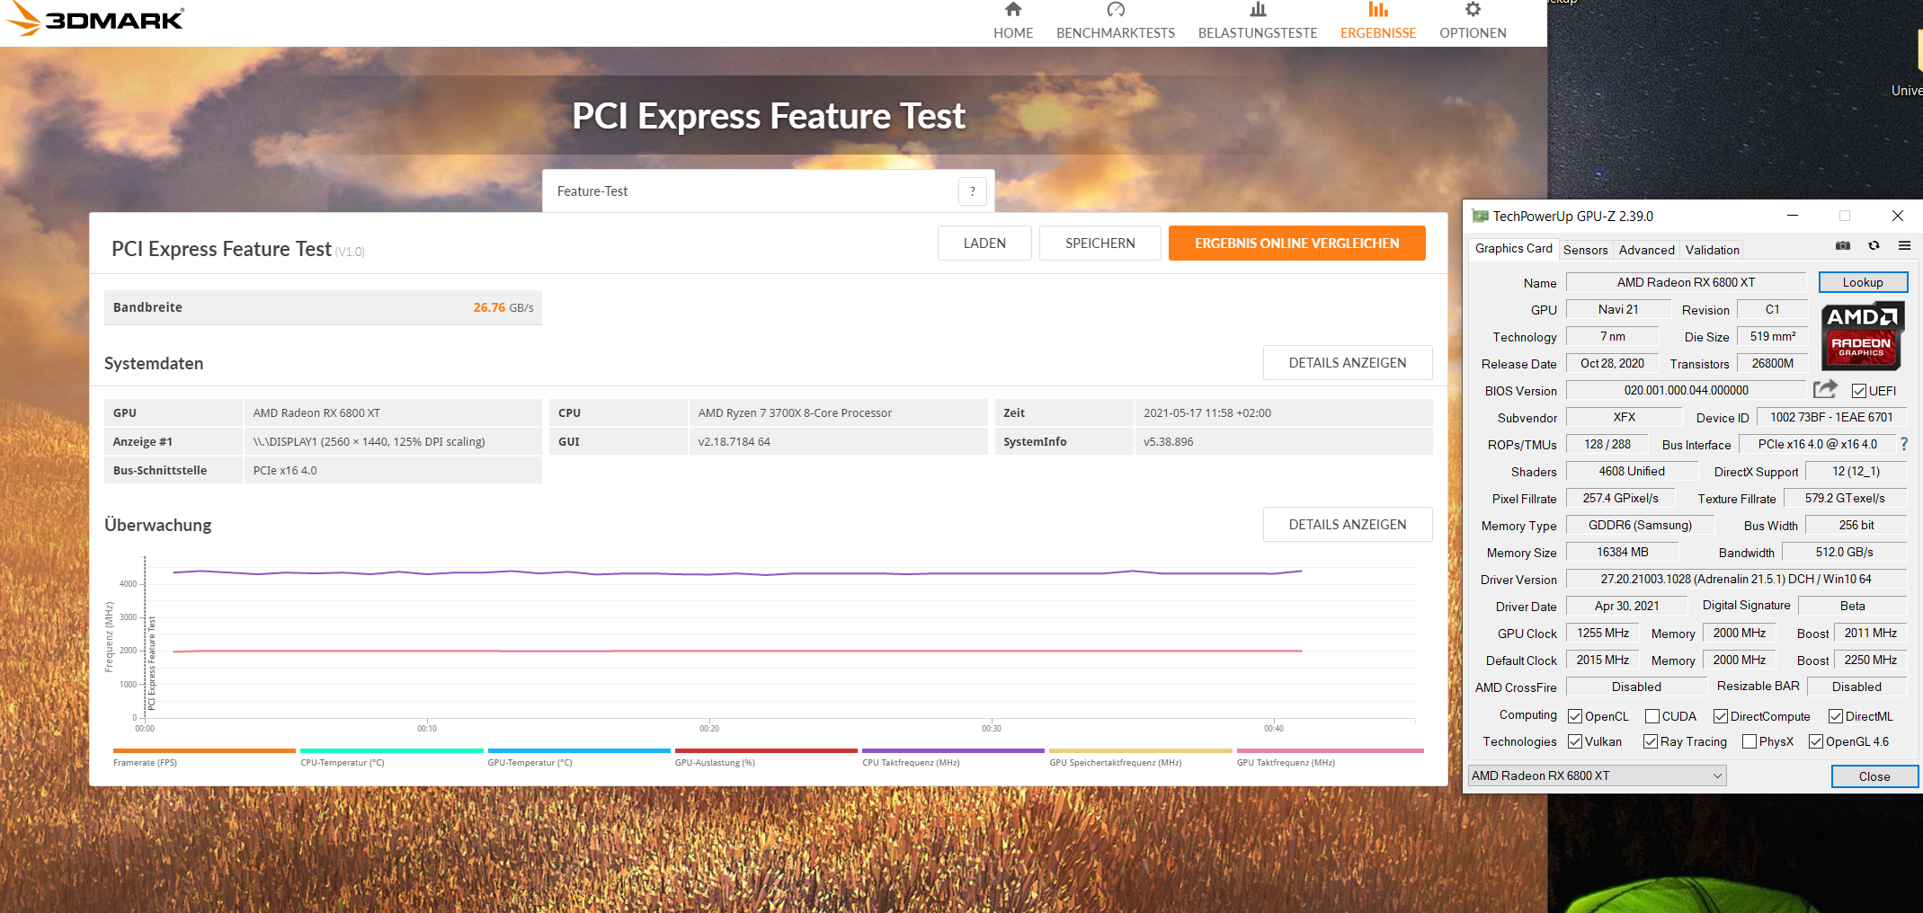Enable the CUDA checkbox

click(x=1654, y=715)
